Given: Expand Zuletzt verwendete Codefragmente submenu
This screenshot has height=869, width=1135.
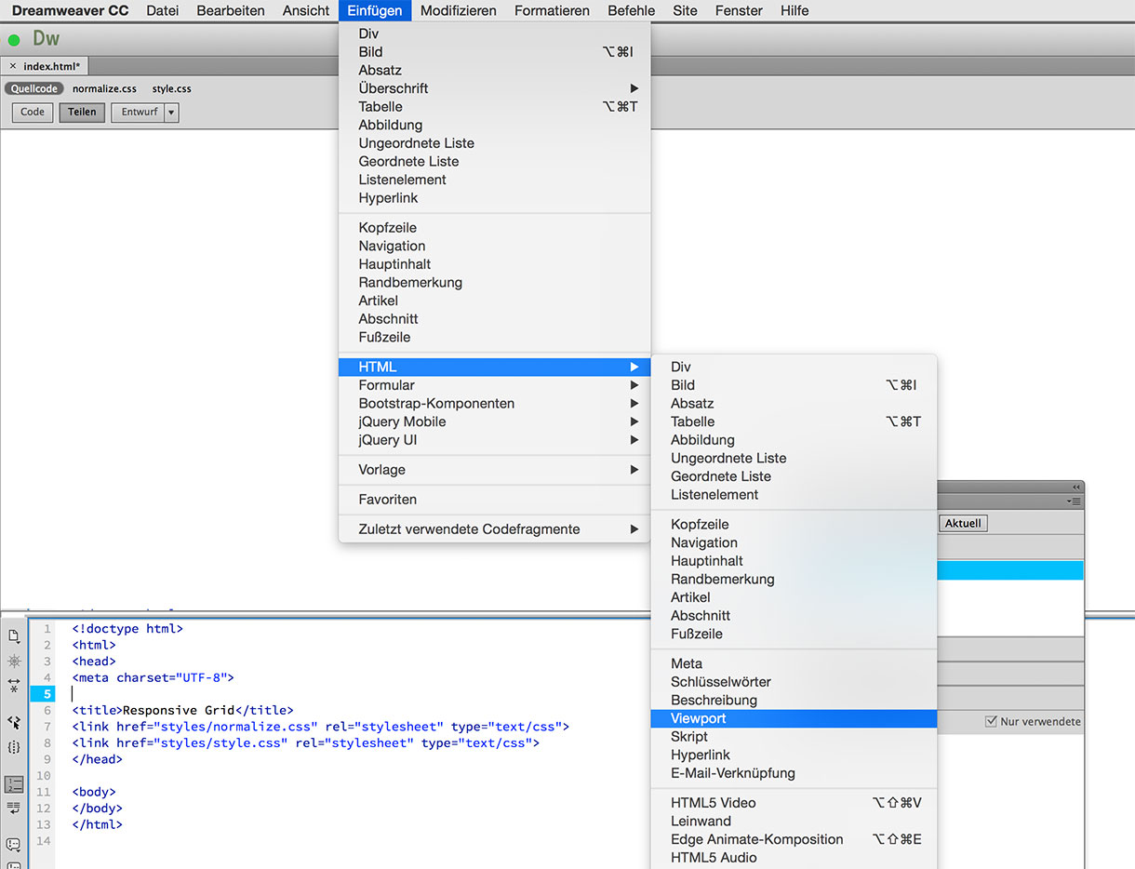Looking at the screenshot, I should 494,529.
